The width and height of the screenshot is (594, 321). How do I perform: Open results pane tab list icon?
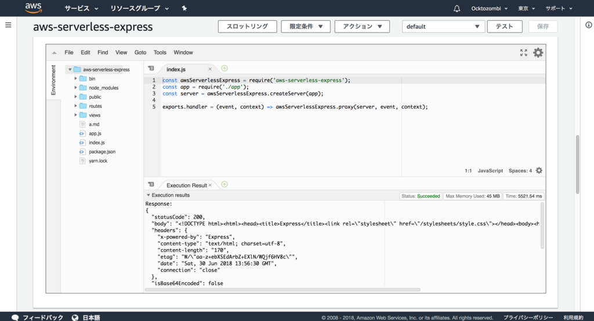[151, 184]
